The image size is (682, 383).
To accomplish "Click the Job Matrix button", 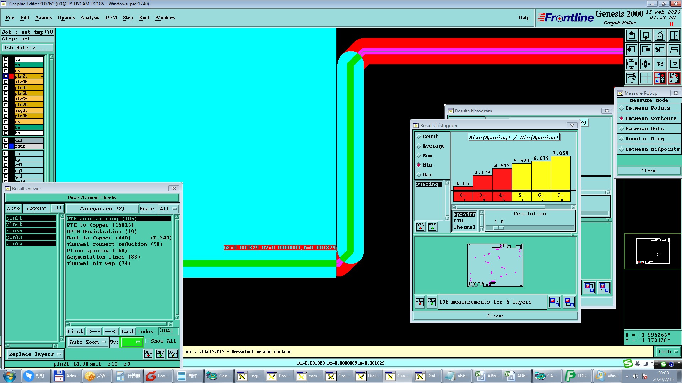I will point(28,48).
